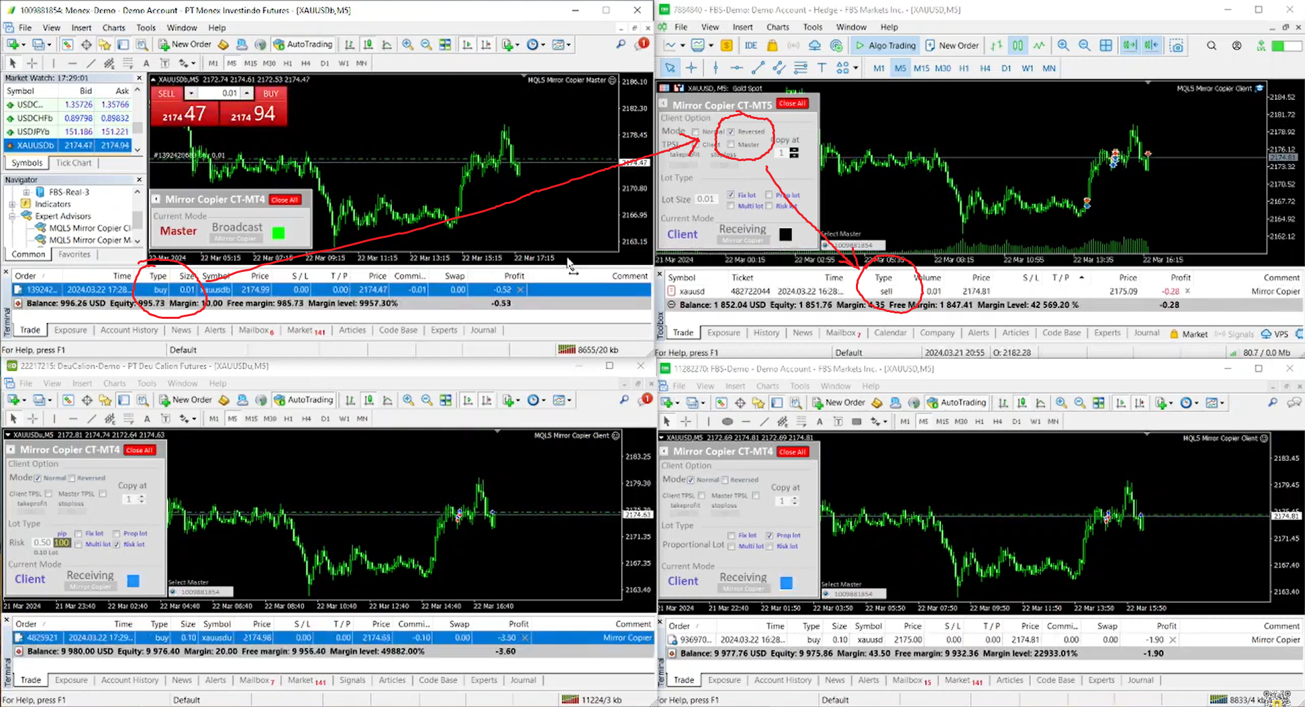Expand the FBS-Real-3 account node in Navigator

[26, 192]
